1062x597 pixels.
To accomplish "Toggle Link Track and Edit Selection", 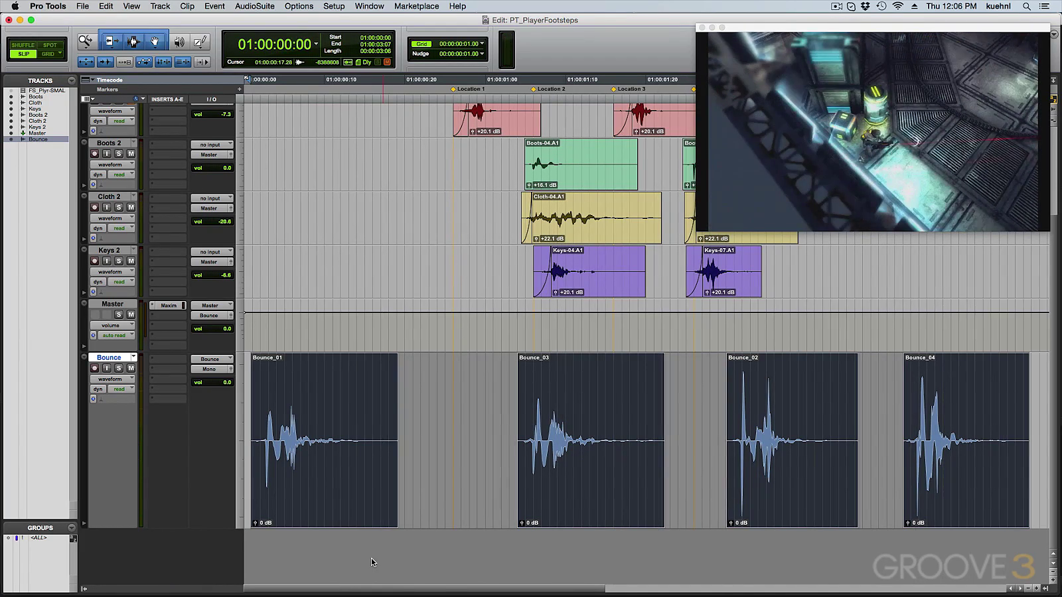I will click(x=182, y=62).
